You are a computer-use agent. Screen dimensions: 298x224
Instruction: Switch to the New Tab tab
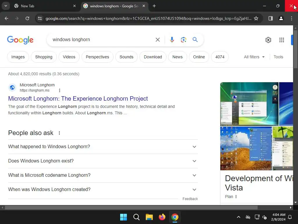pyautogui.click(x=45, y=6)
